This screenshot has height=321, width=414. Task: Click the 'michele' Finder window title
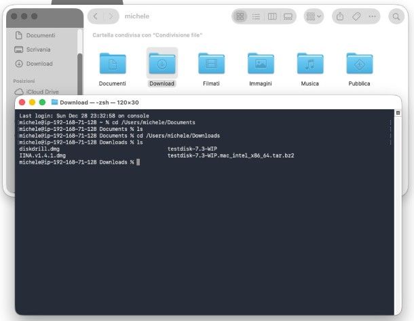tap(137, 16)
